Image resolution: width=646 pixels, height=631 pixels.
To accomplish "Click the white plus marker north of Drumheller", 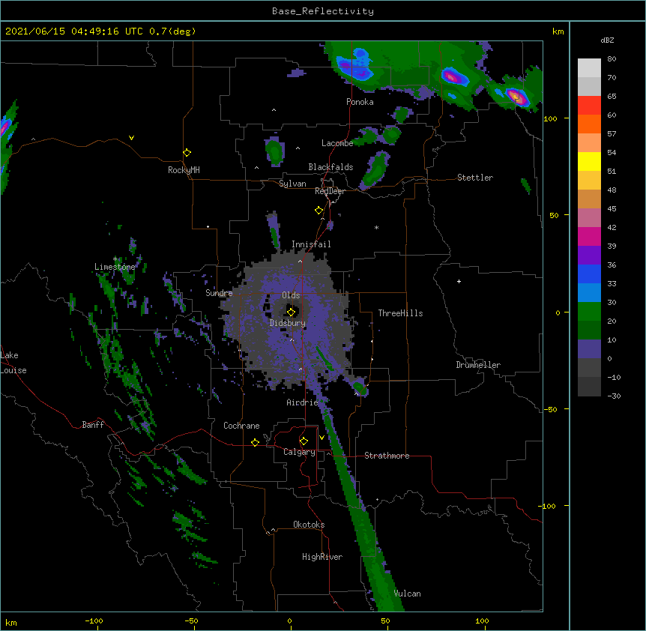I will pyautogui.click(x=459, y=281).
